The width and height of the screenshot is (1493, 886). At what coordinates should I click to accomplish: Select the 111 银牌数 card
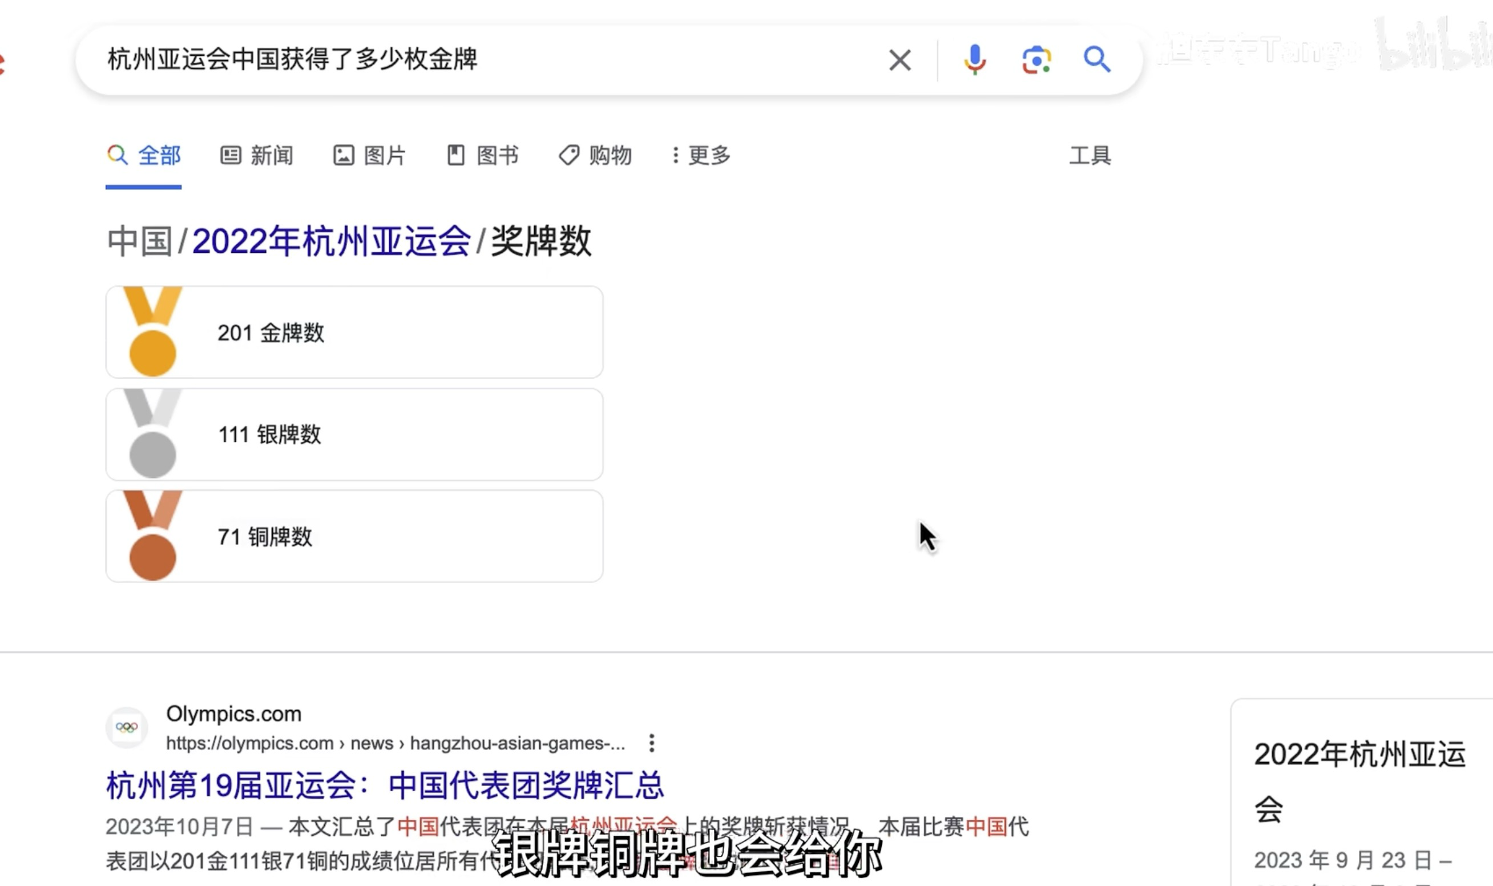coord(354,434)
